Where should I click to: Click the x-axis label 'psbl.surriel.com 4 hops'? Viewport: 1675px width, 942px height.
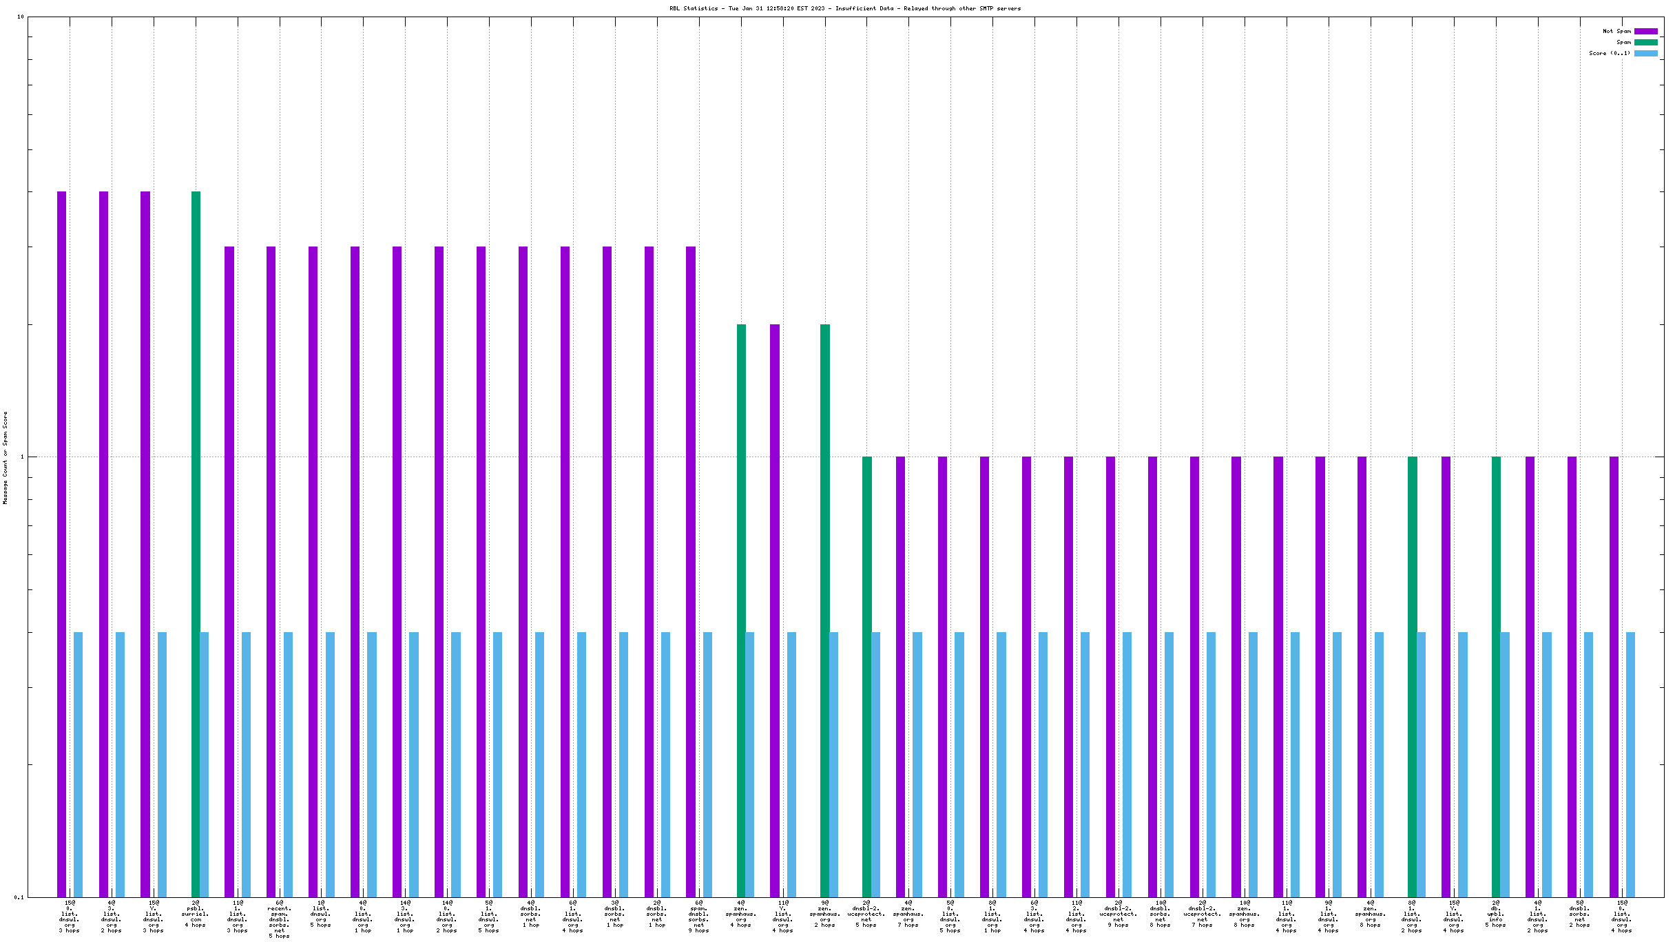196,914
